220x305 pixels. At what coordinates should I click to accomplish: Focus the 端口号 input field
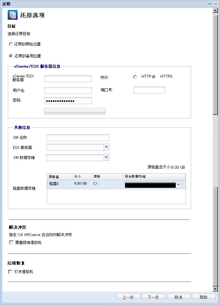tap(149, 90)
